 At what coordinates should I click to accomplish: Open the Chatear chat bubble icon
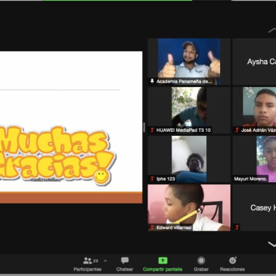(125, 260)
